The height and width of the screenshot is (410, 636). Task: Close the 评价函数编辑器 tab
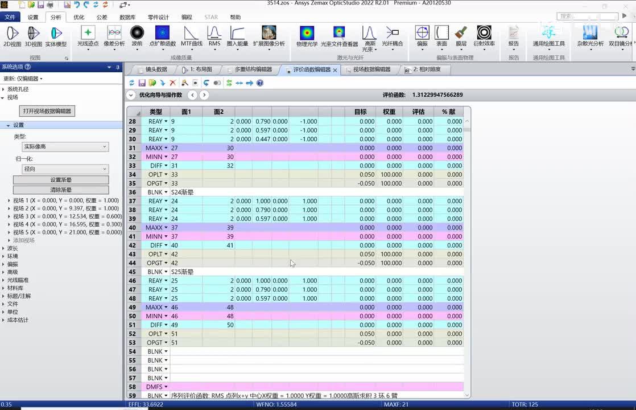click(x=335, y=70)
